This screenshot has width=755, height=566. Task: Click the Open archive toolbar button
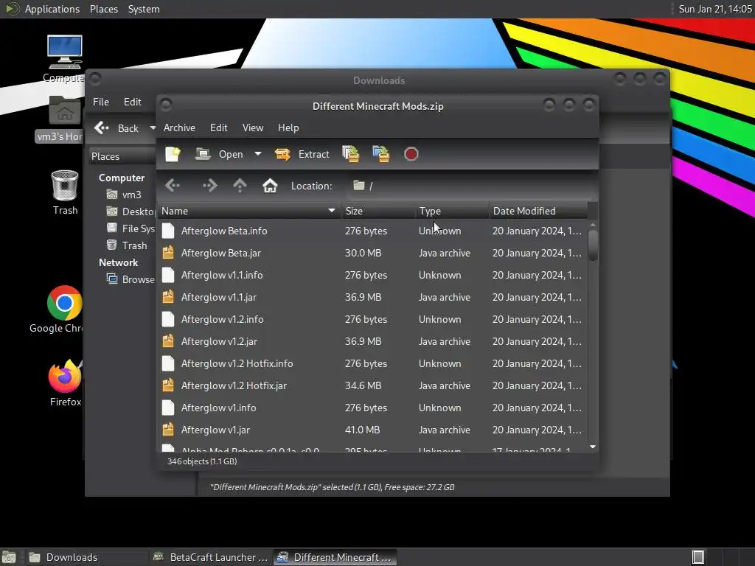pos(219,154)
